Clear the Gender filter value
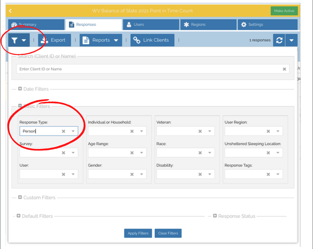Image resolution: width=313 pixels, height=249 pixels. point(132,174)
